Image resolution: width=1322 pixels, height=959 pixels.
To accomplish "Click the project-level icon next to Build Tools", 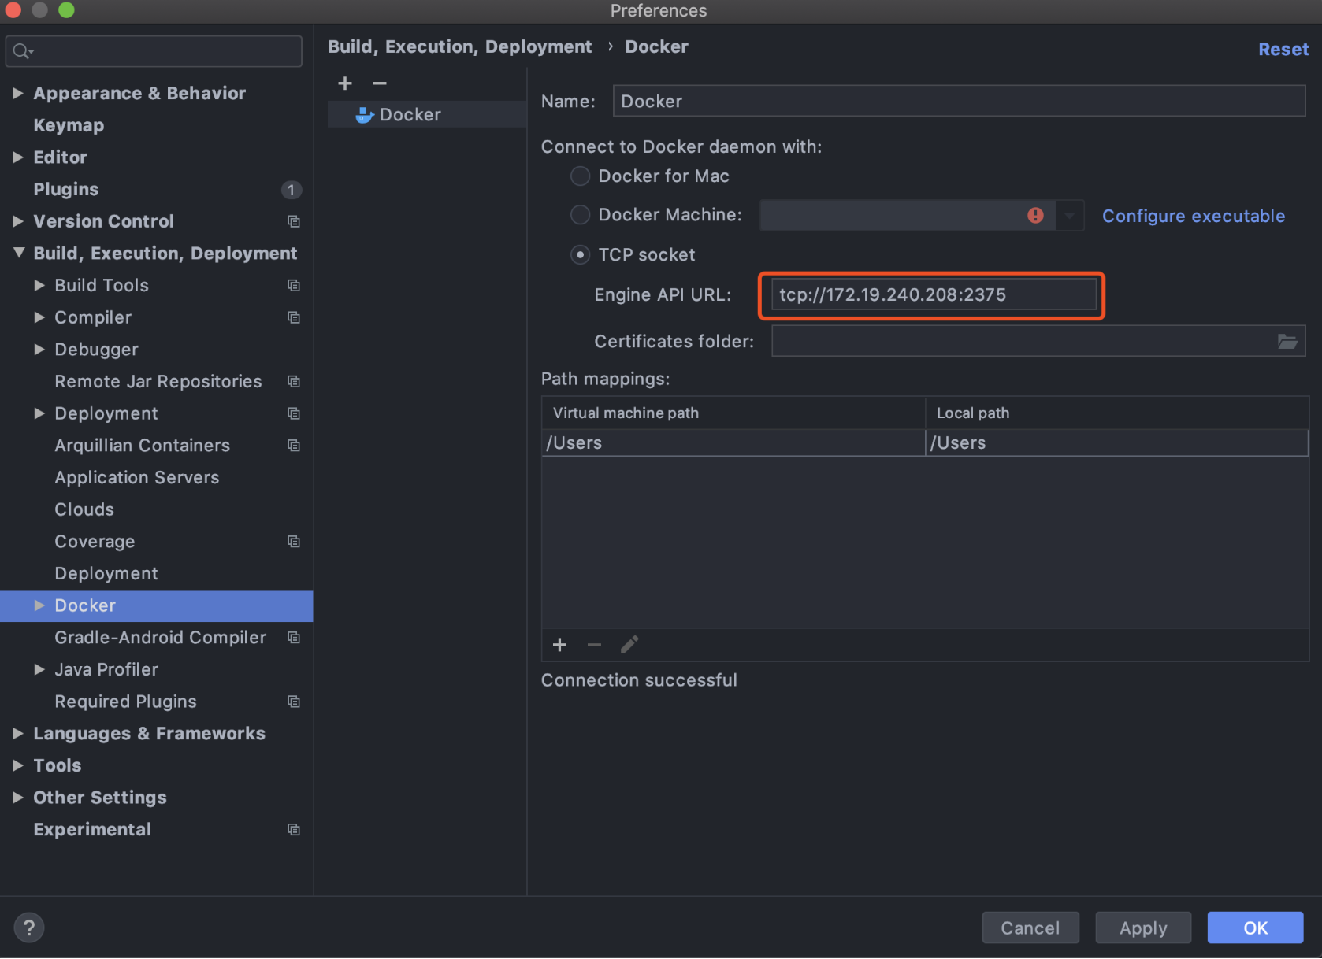I will click(294, 285).
